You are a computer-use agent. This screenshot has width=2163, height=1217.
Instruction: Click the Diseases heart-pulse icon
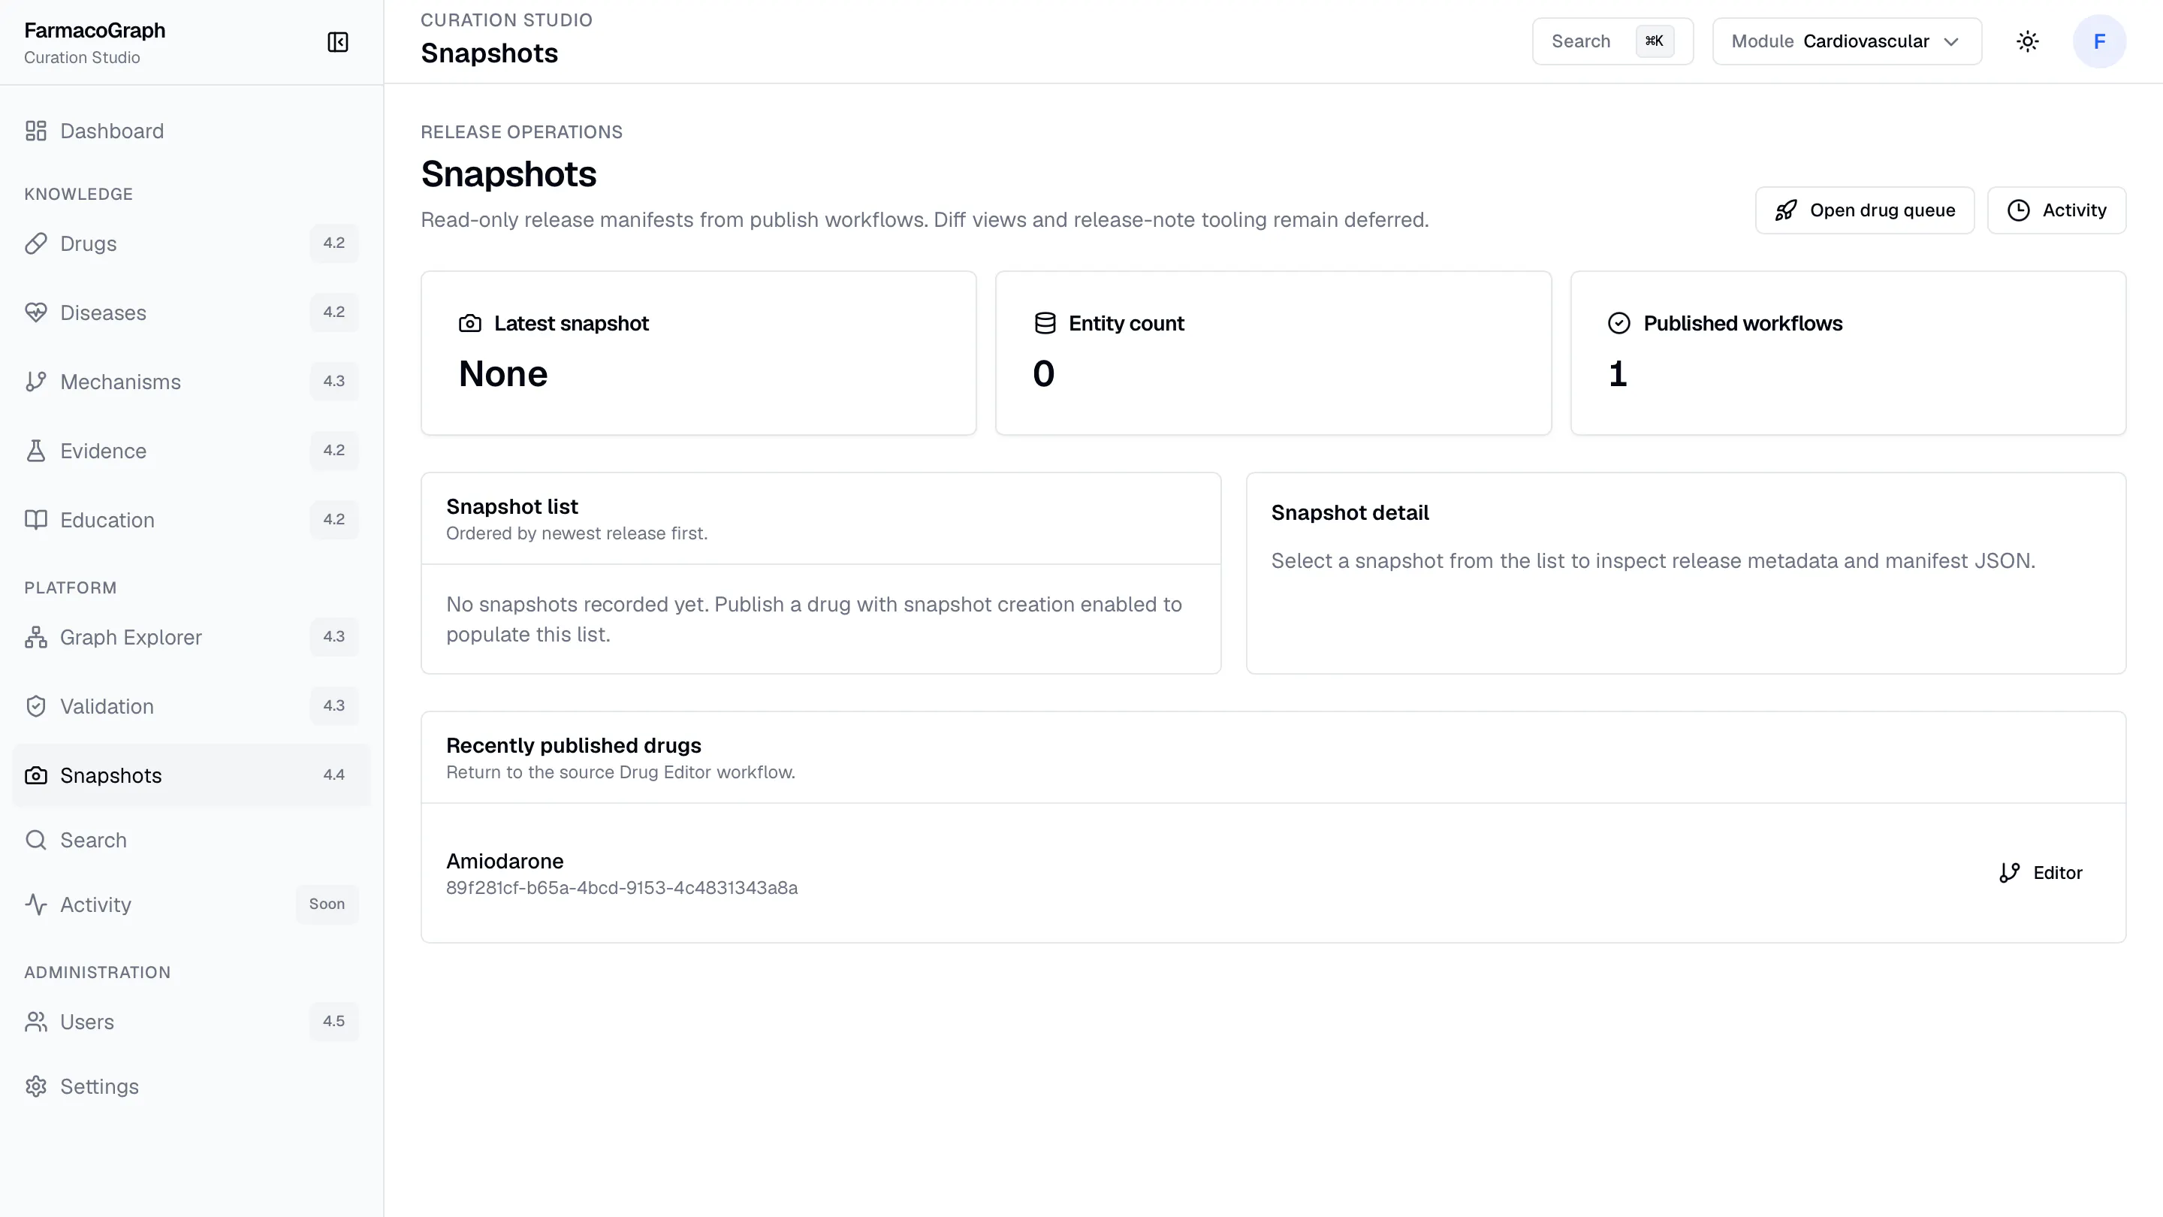[x=35, y=313]
